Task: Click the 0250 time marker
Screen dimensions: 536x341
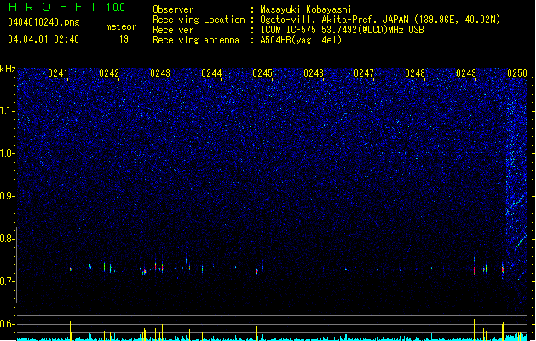Action: (x=517, y=73)
